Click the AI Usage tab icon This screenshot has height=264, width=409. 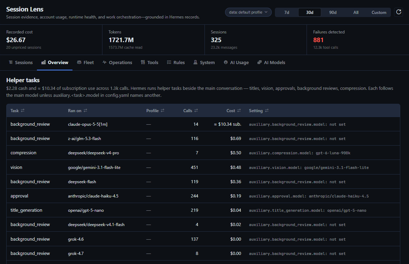[x=226, y=62]
